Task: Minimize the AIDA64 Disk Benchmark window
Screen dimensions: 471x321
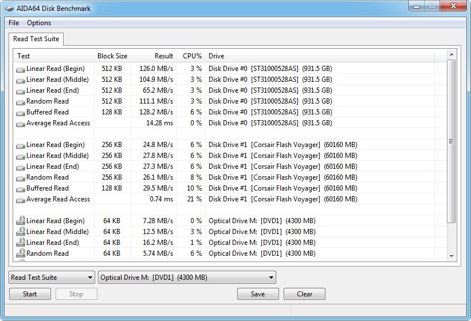Action: (417, 6)
